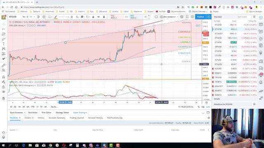Open the Pine Editor tab
Screen dimensions: 264x148
click(46, 113)
